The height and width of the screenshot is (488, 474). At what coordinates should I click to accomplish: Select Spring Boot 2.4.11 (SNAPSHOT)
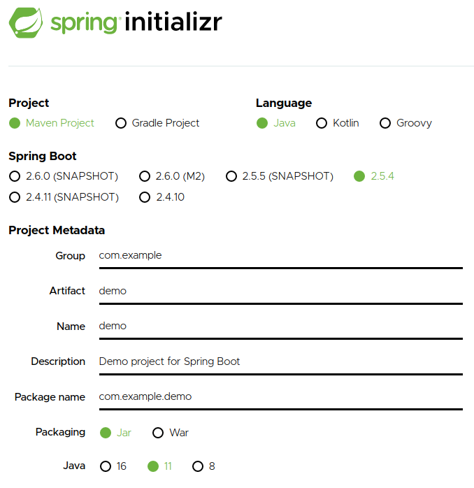point(15,197)
